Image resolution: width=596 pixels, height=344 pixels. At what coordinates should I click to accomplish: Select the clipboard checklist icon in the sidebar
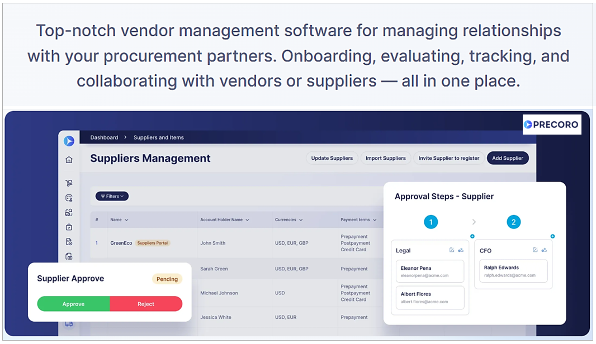tap(68, 228)
